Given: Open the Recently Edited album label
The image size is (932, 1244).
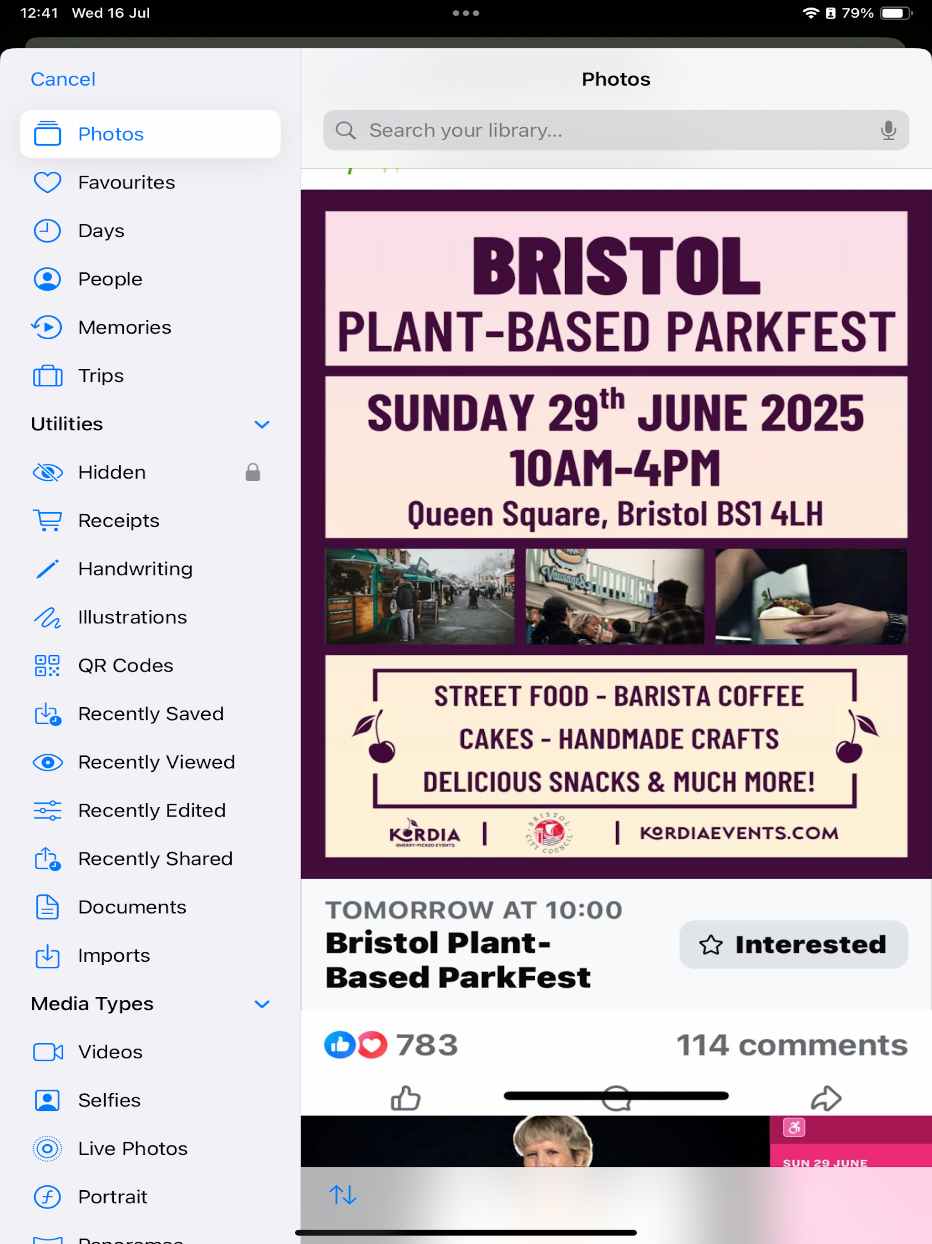Looking at the screenshot, I should pos(152,811).
